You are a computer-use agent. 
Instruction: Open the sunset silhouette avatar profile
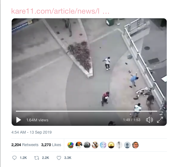(111, 145)
